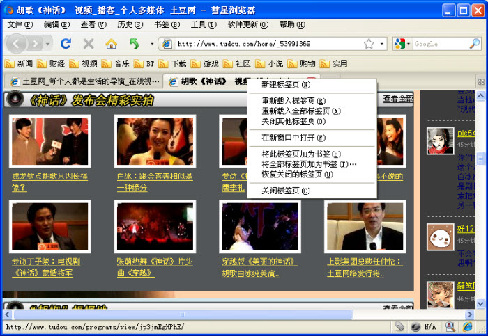The height and width of the screenshot is (336, 488).
Task: Go back with the Back arrow button
Action: click(x=16, y=44)
